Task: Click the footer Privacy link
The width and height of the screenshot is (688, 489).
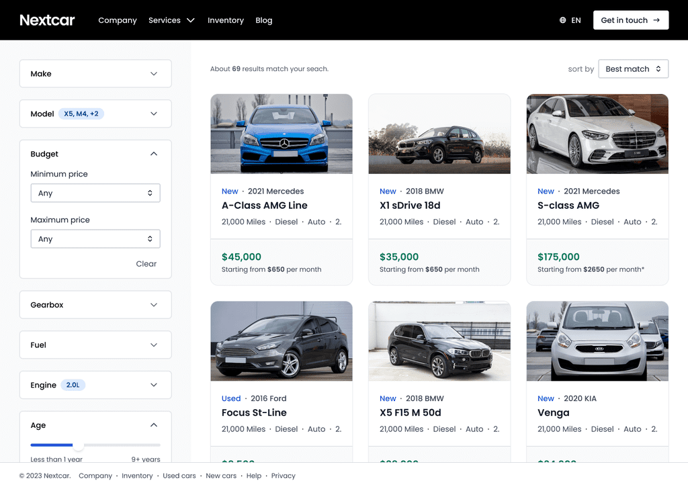Action: click(x=283, y=476)
